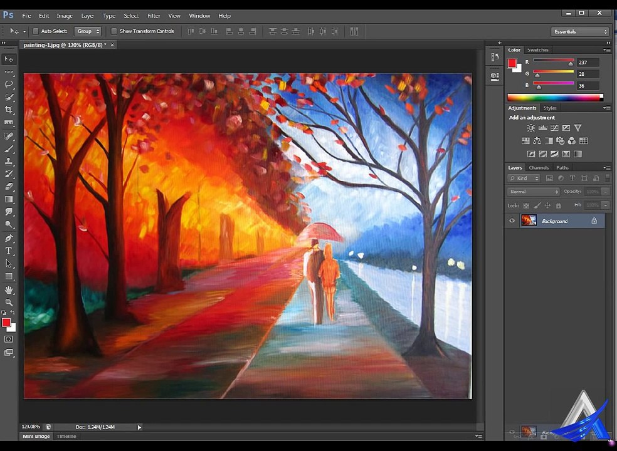Select the Rectangle shape tool
617x451 pixels.
tap(9, 276)
